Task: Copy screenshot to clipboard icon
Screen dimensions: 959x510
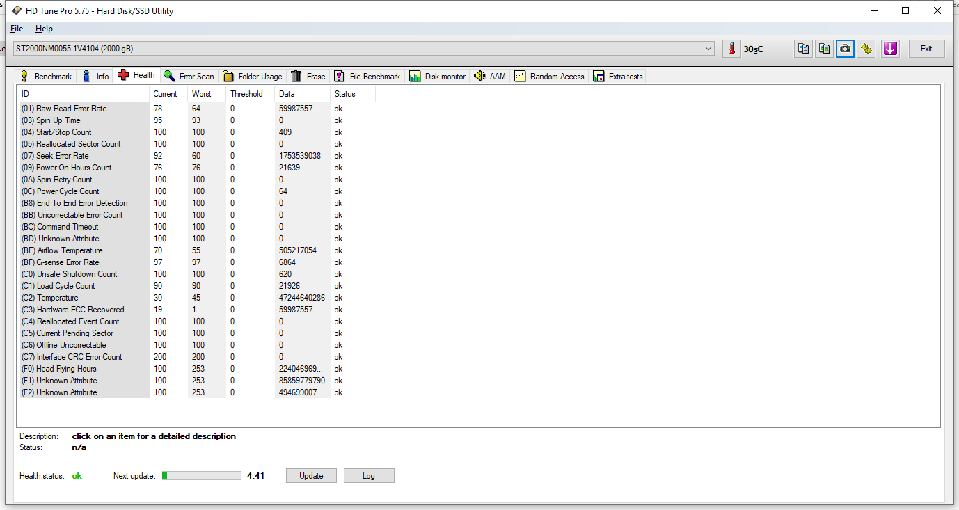Action: (825, 49)
